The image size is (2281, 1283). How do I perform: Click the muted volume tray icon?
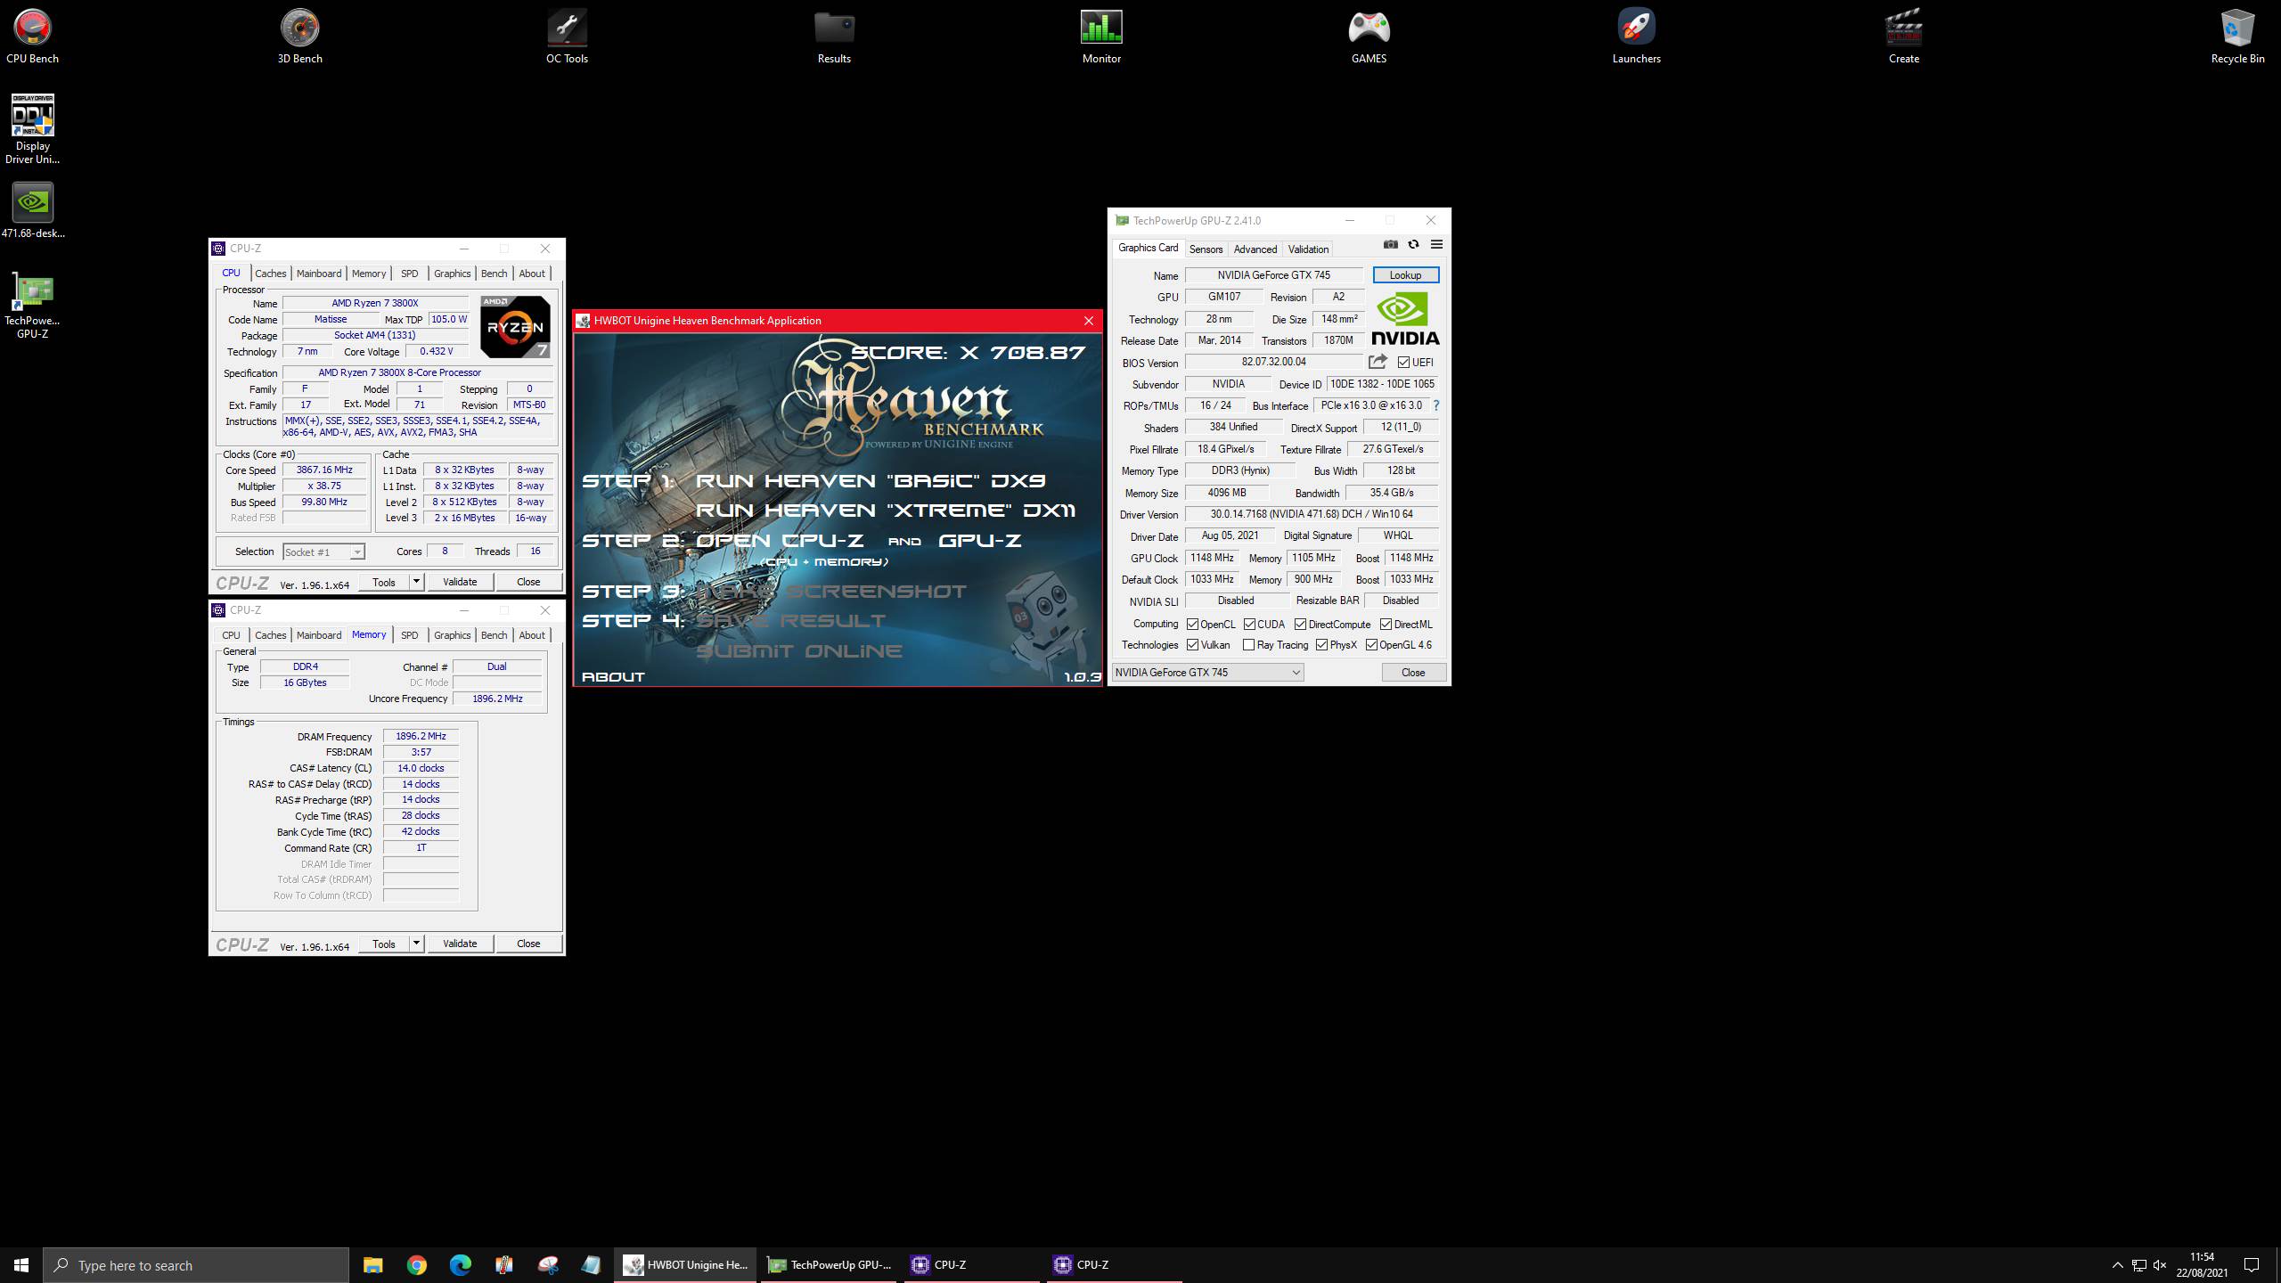tap(2160, 1265)
